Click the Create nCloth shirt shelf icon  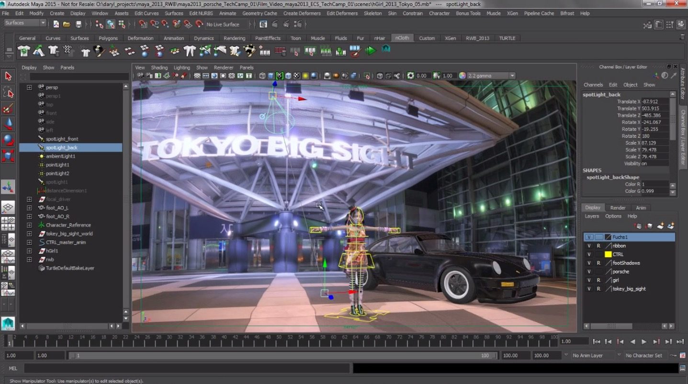[x=24, y=51]
